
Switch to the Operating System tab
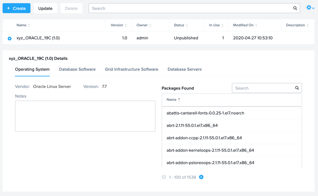coord(32,69)
